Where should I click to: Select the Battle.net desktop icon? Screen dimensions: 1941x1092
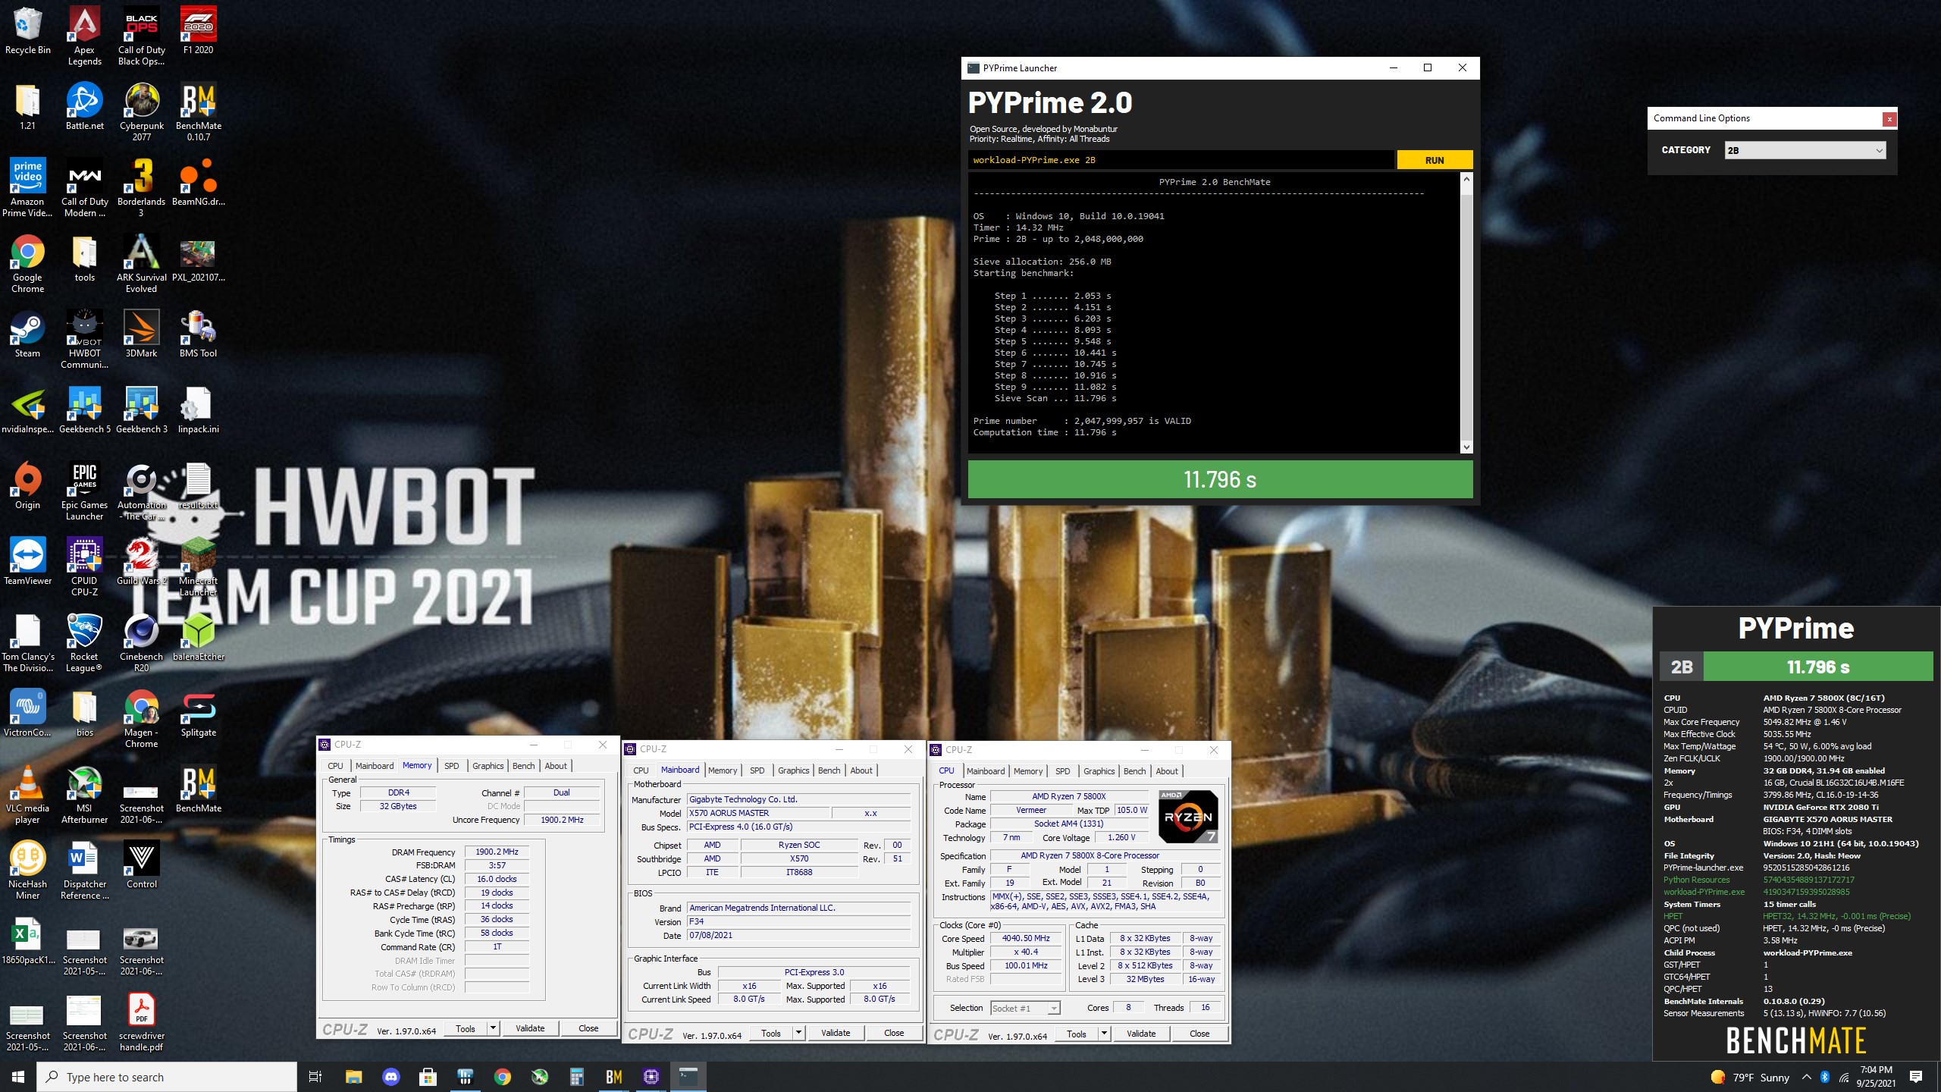pyautogui.click(x=84, y=107)
